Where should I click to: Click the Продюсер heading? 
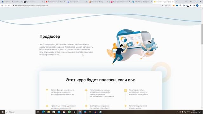[x=50, y=36]
